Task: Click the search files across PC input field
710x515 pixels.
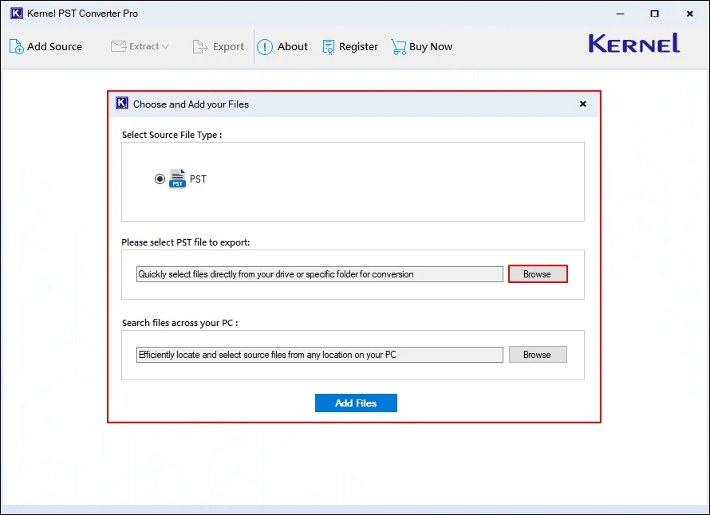Action: click(x=318, y=354)
